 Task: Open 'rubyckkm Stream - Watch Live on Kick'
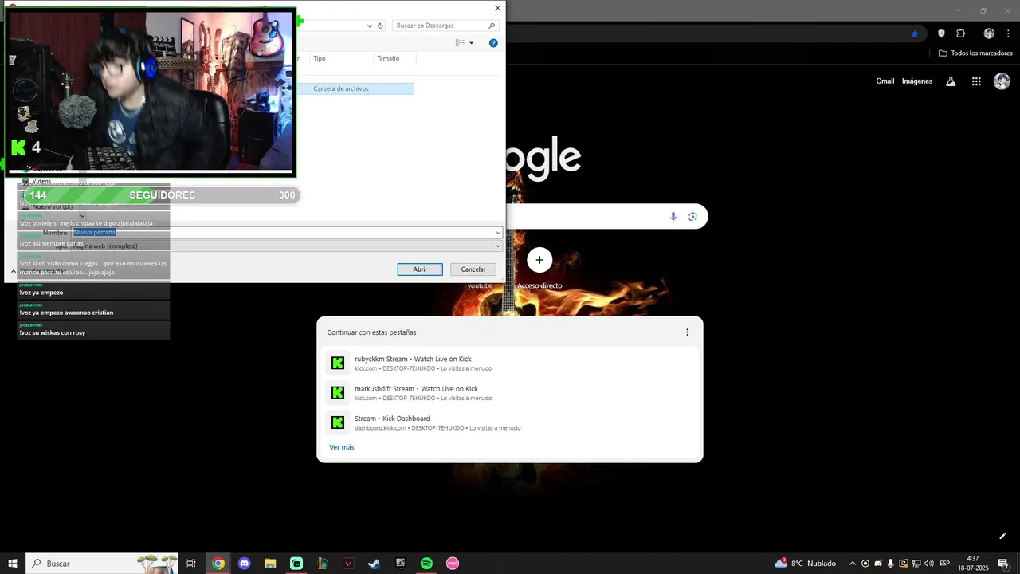coord(510,363)
